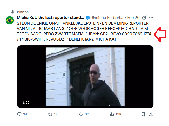Click the 1:23 video duration label

click(x=26, y=103)
